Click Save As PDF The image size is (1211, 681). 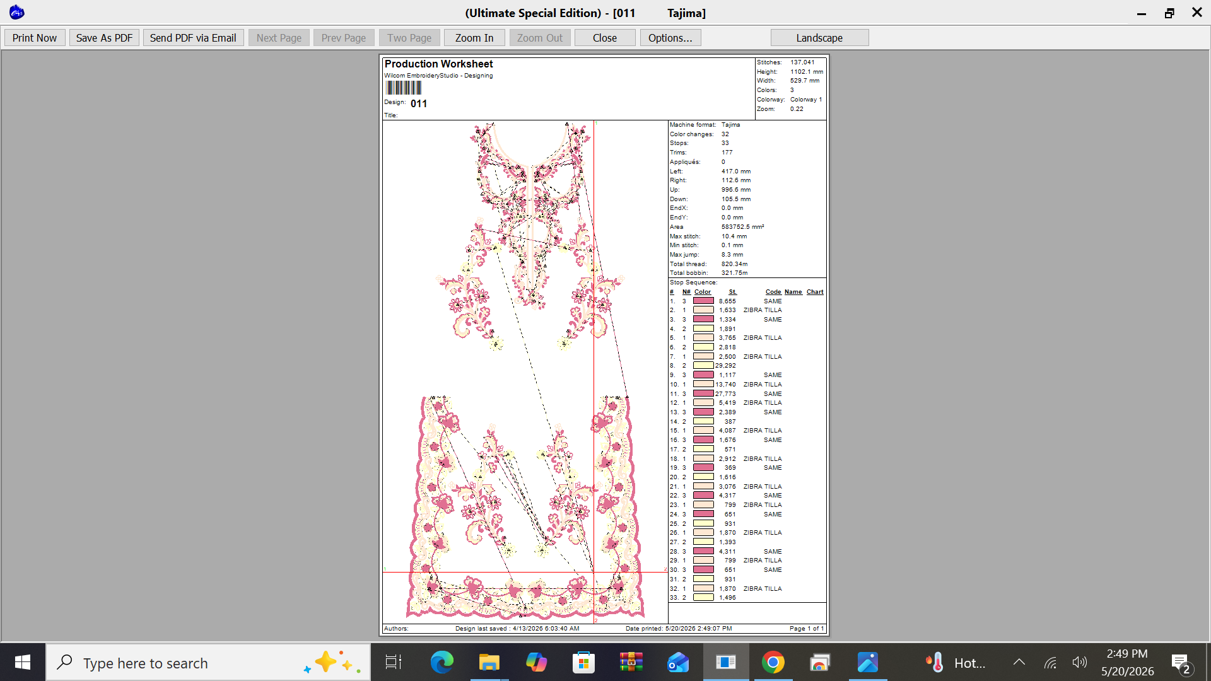(x=104, y=38)
